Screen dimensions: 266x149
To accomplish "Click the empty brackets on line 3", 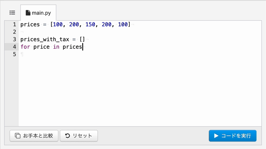I will (x=82, y=39).
